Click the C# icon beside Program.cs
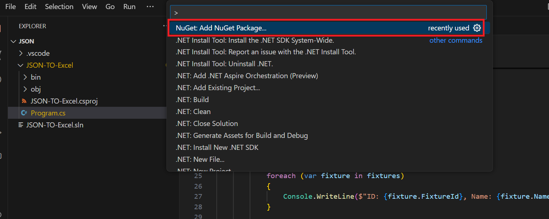Image resolution: width=549 pixels, height=219 pixels. (x=24, y=113)
